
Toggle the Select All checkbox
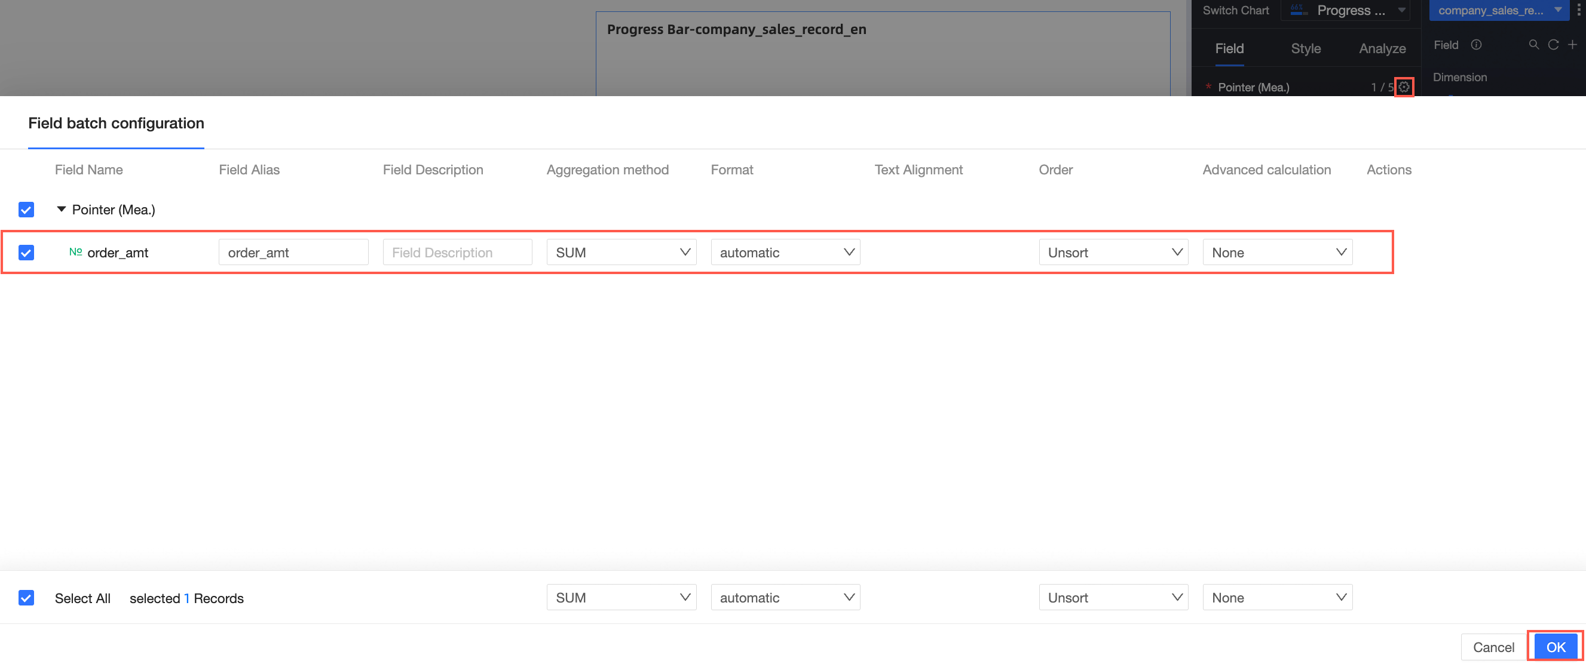26,598
